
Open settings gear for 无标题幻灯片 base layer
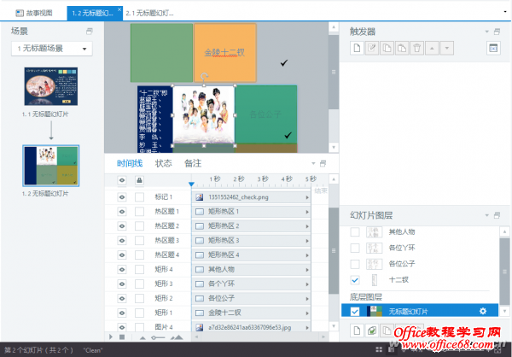click(483, 310)
